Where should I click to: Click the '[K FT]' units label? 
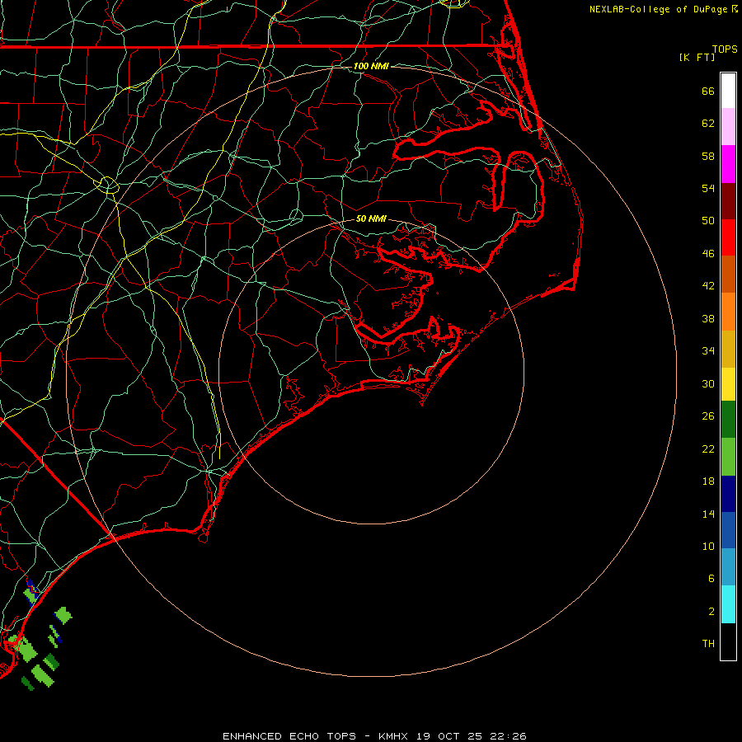pos(697,57)
